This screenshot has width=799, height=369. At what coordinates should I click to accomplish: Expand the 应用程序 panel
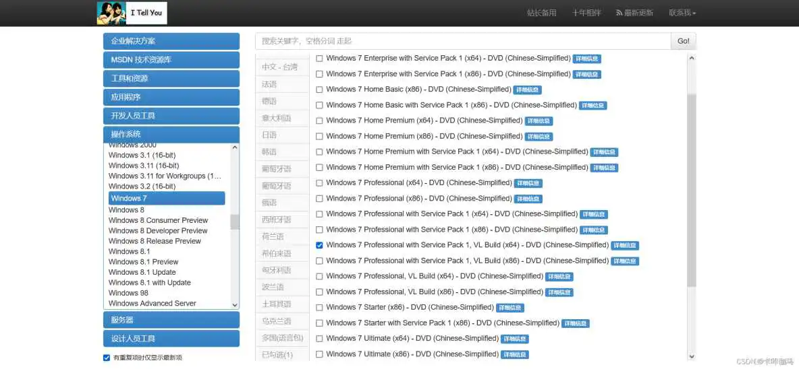171,97
